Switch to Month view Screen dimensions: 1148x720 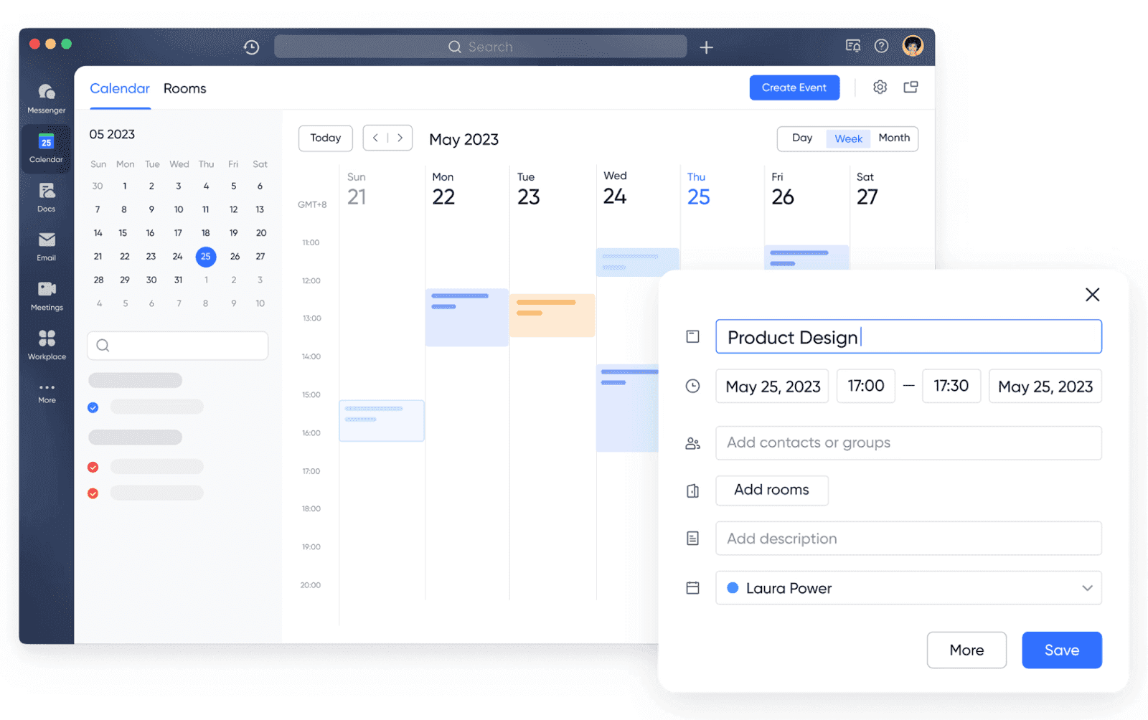coord(894,138)
